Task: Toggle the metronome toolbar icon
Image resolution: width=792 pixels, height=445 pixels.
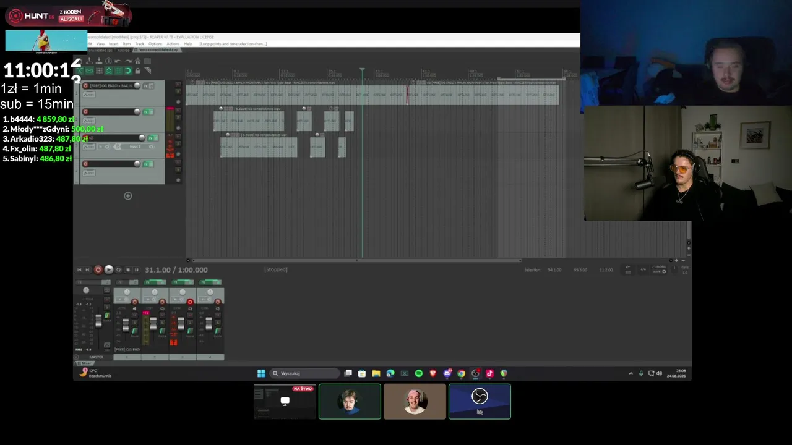Action: point(138,61)
